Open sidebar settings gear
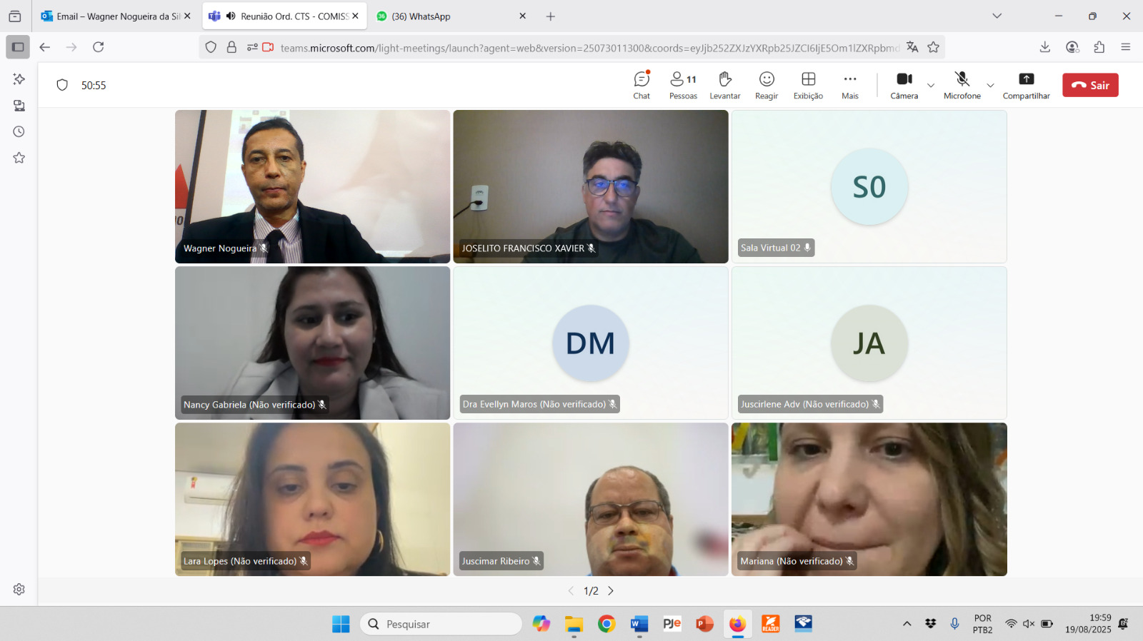This screenshot has width=1143, height=641. (19, 590)
